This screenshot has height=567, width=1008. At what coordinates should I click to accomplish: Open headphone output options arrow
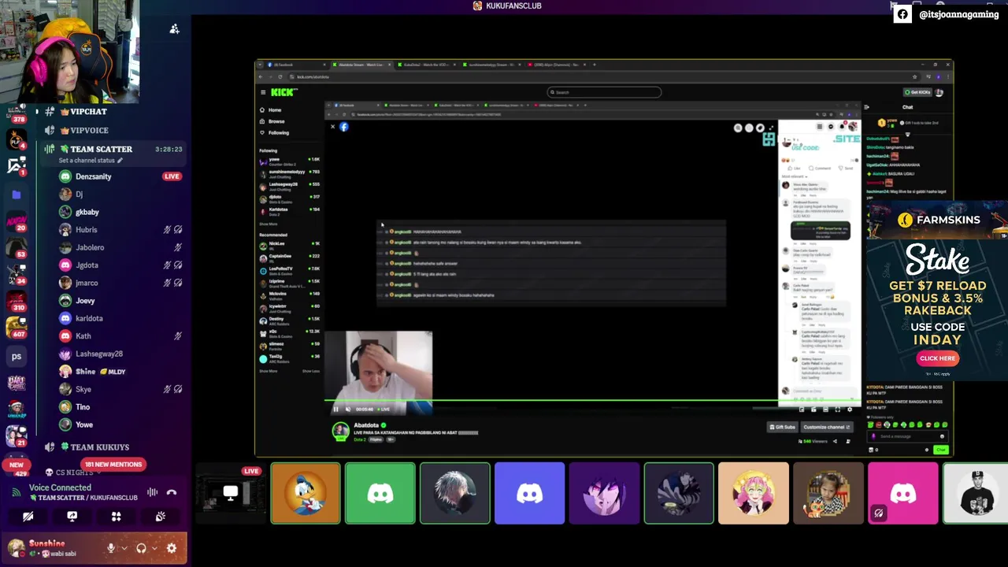154,548
